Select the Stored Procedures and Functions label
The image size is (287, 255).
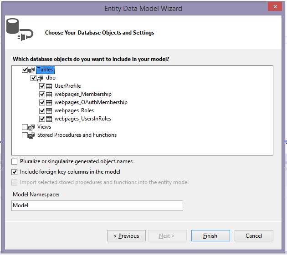(77, 135)
